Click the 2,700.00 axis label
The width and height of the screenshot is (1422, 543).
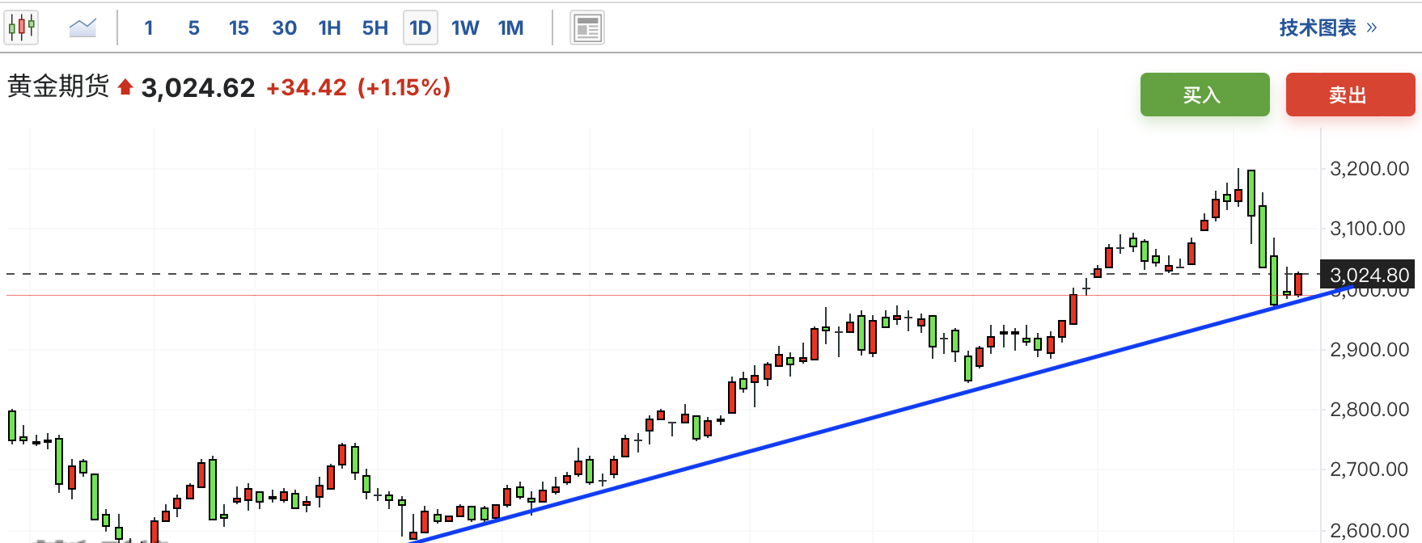click(1369, 469)
